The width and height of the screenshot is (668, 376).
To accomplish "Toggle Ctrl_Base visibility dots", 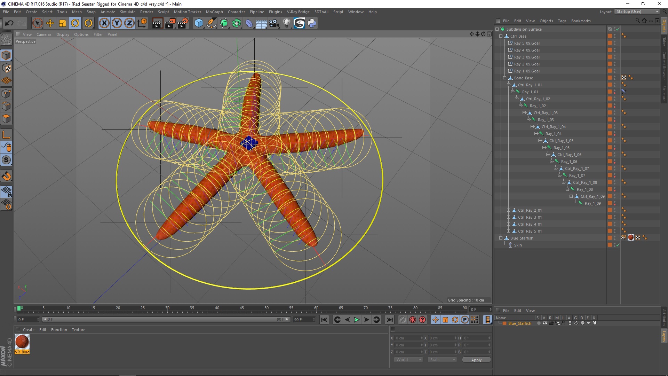I will [614, 36].
